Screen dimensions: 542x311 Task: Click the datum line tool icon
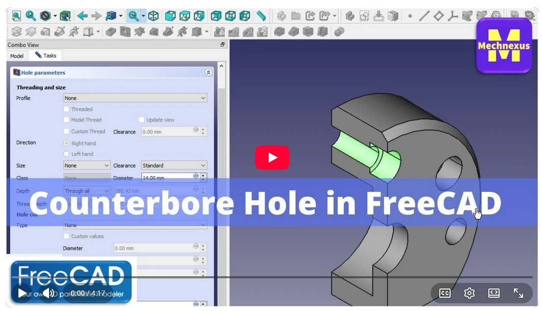[423, 16]
